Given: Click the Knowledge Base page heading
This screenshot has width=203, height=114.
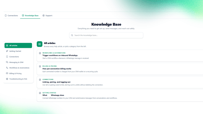Looking at the screenshot, I should click(106, 24).
